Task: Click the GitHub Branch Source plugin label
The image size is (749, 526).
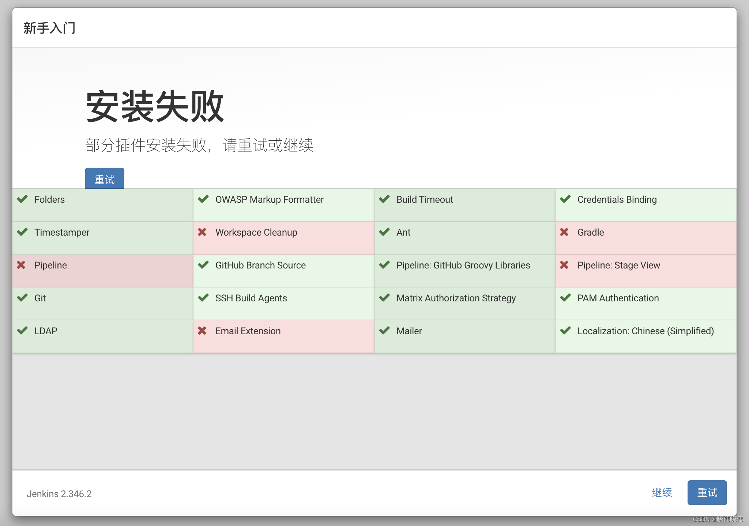Action: [260, 266]
